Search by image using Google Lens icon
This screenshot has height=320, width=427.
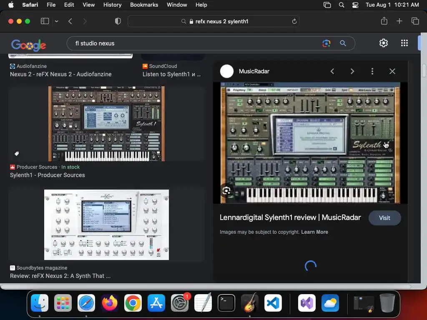326,43
